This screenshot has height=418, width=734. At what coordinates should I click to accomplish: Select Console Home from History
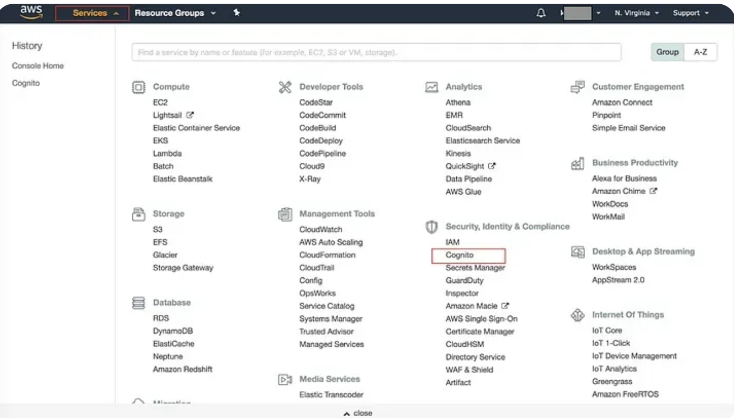point(38,66)
